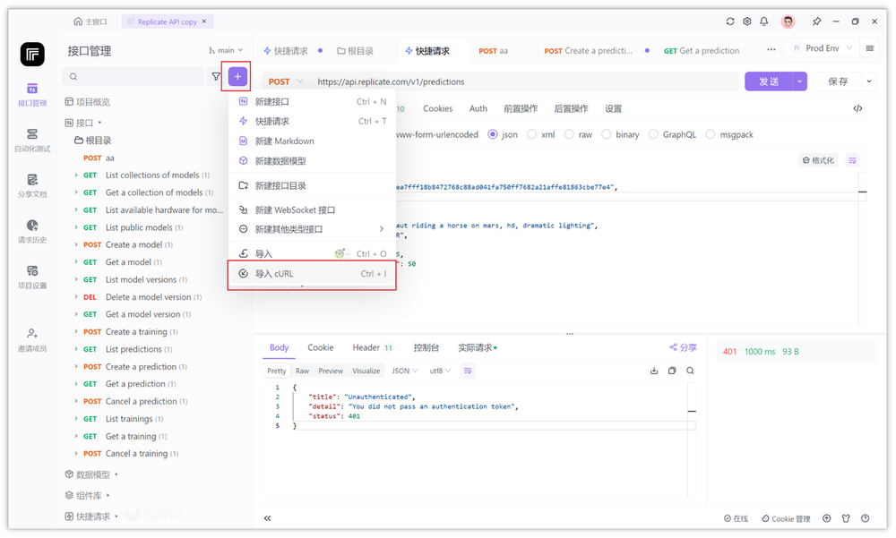Click the search icon in response panel
The image size is (896, 538).
pos(691,370)
